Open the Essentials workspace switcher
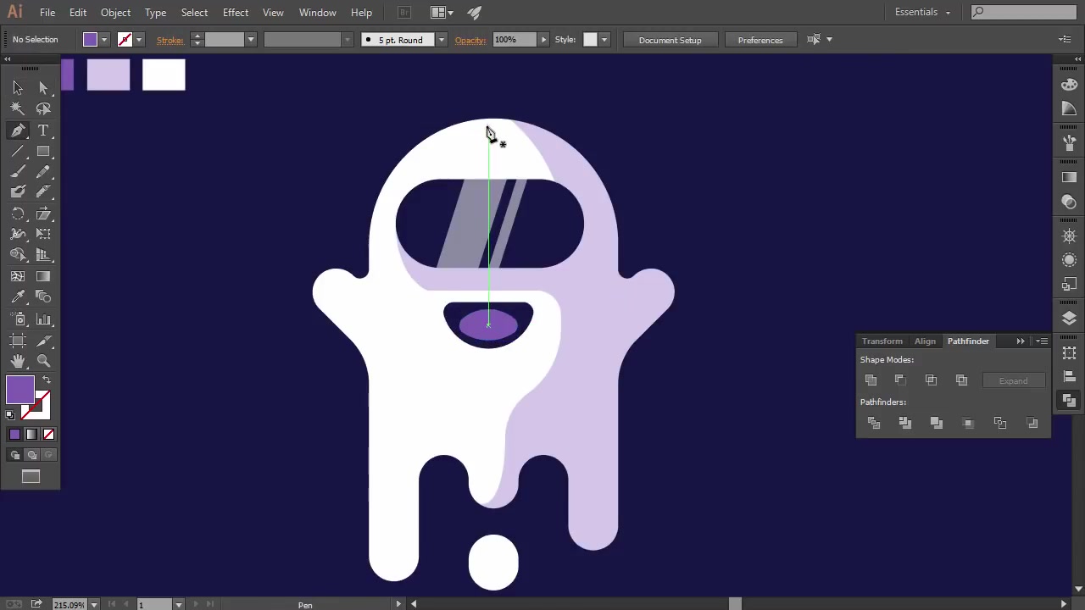 tap(922, 12)
